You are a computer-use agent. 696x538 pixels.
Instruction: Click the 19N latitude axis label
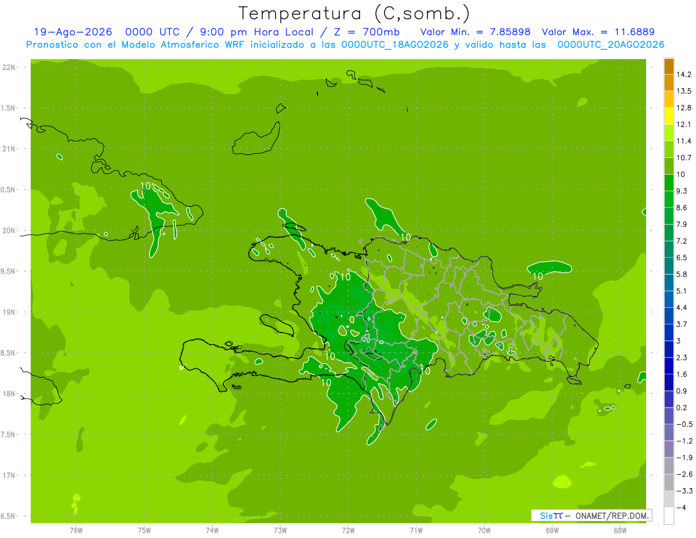click(x=8, y=312)
